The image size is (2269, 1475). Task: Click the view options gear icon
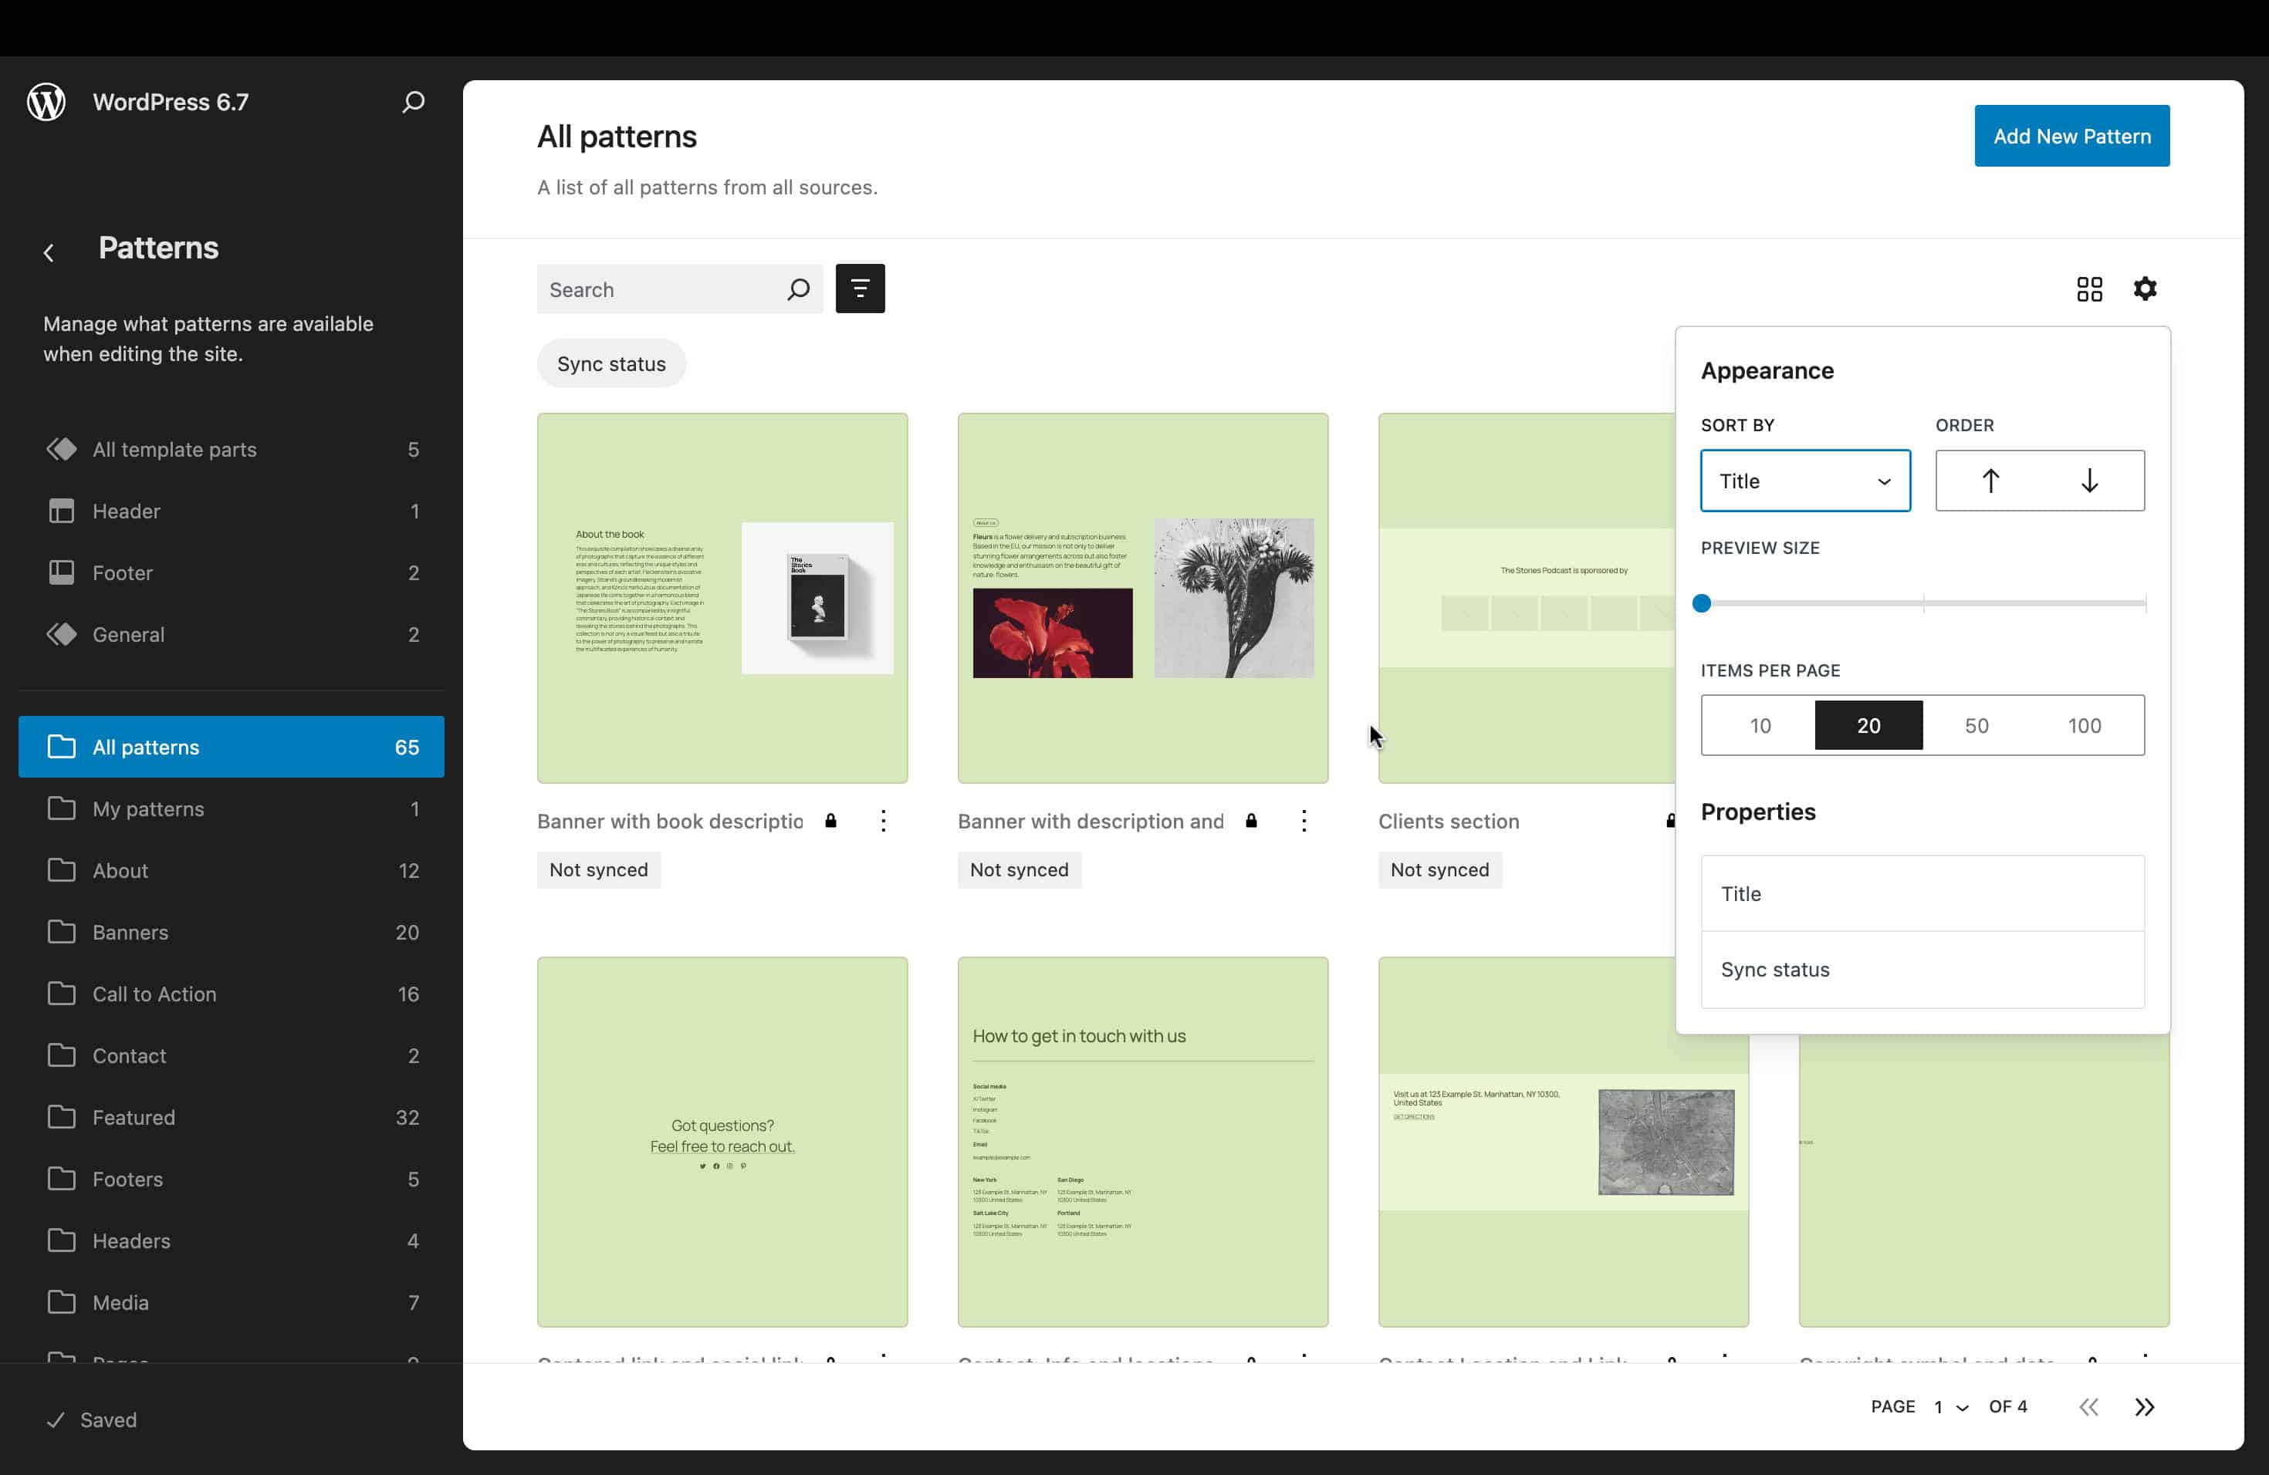pyautogui.click(x=2144, y=289)
